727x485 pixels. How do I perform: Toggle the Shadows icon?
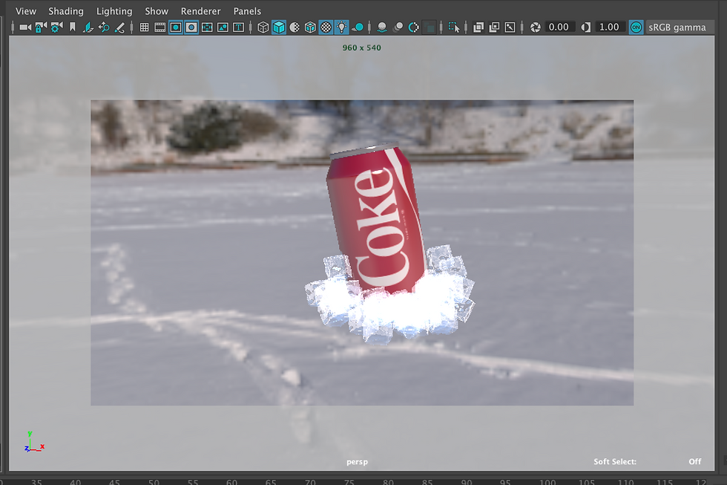pyautogui.click(x=358, y=27)
